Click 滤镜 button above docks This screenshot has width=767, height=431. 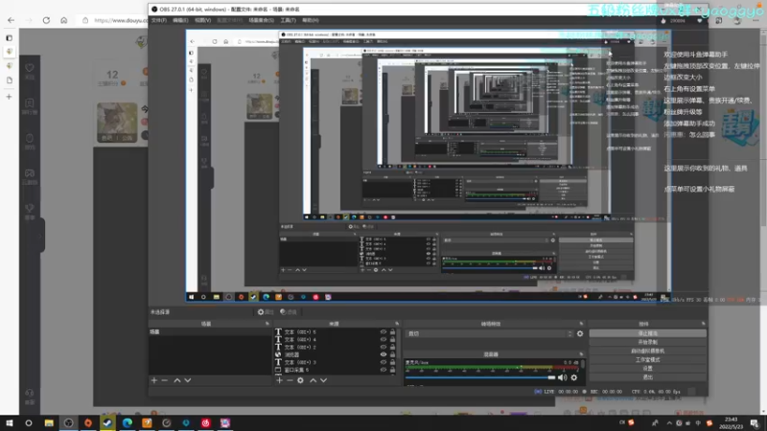point(289,312)
